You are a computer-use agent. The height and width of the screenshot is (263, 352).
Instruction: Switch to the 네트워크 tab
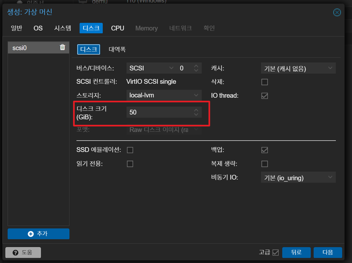point(180,28)
